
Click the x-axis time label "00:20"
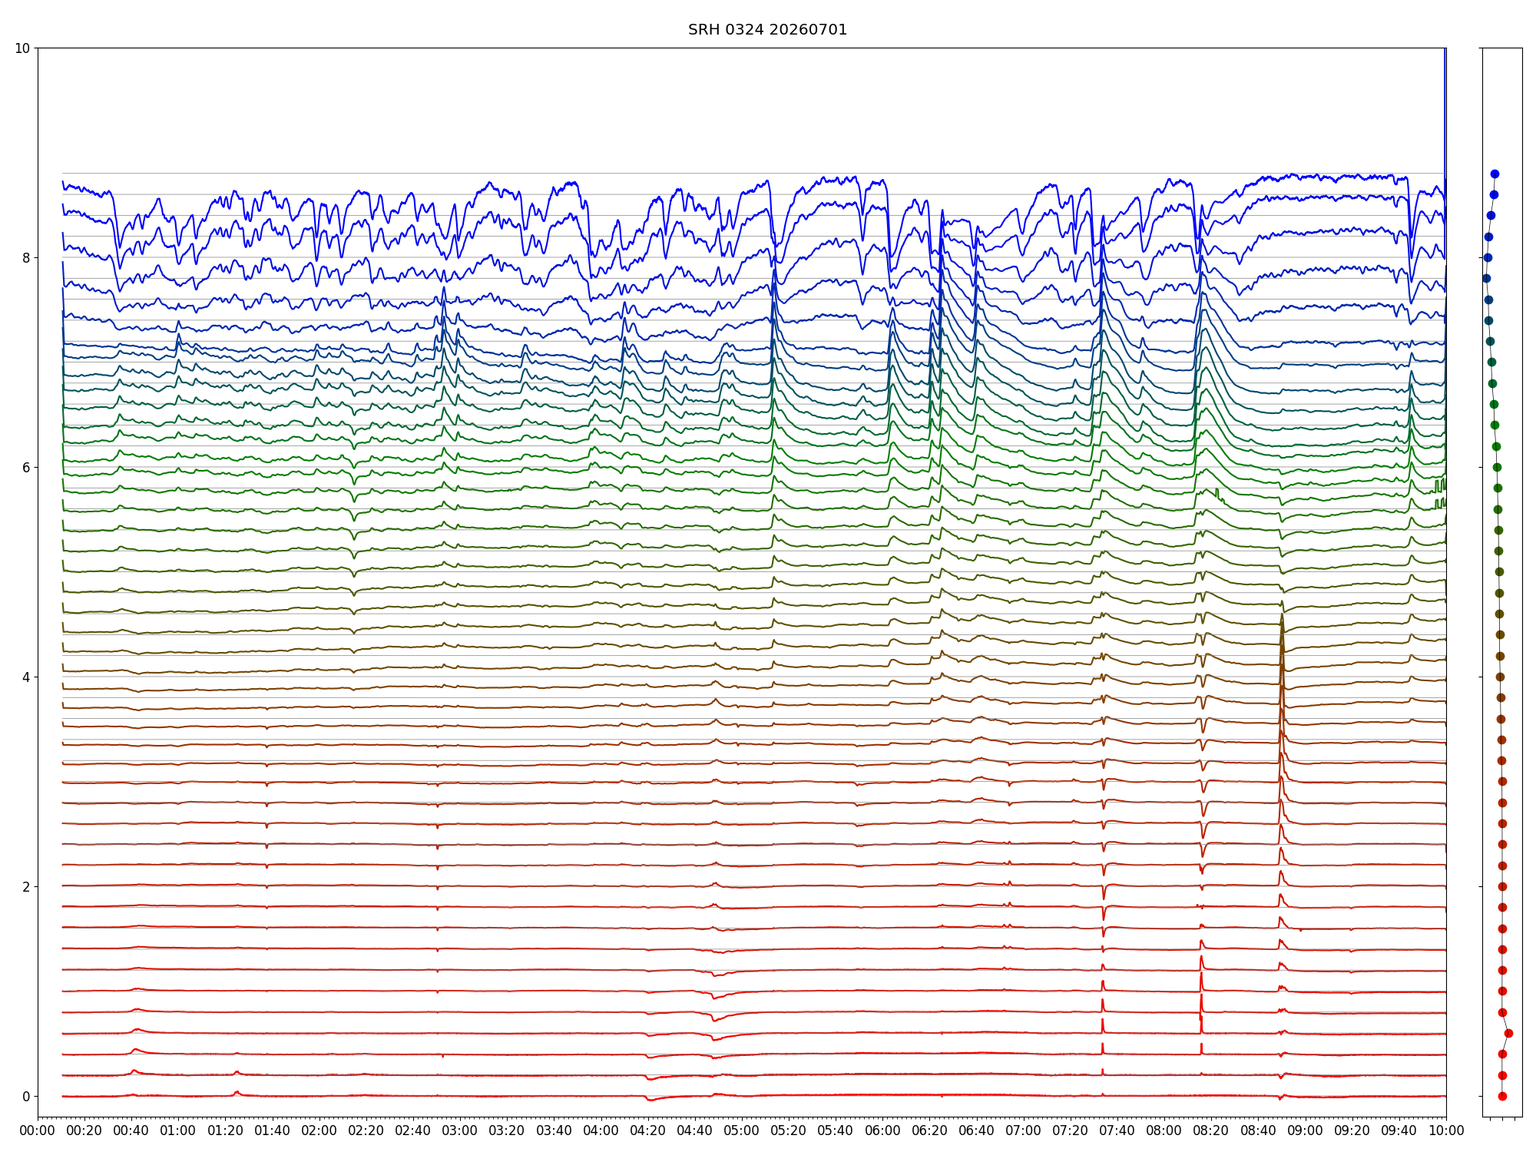click(84, 1131)
